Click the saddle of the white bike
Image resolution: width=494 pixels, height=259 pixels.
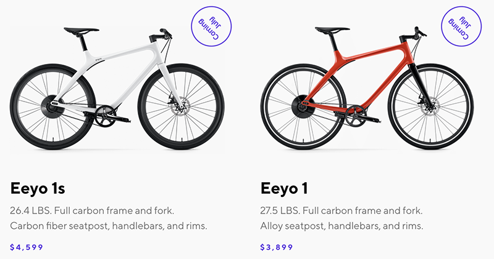[x=81, y=30]
